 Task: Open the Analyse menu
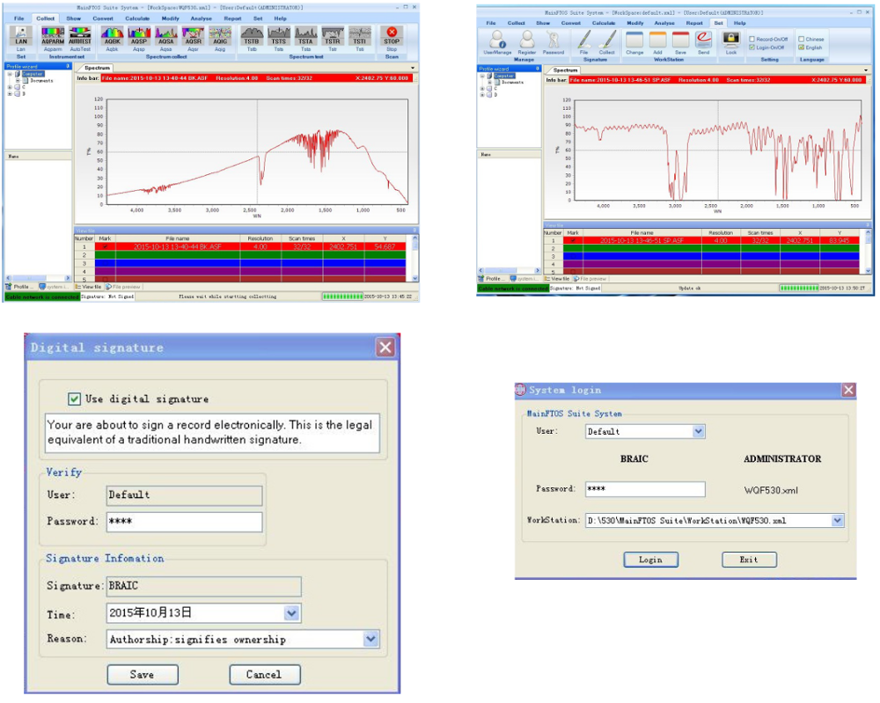tap(201, 17)
